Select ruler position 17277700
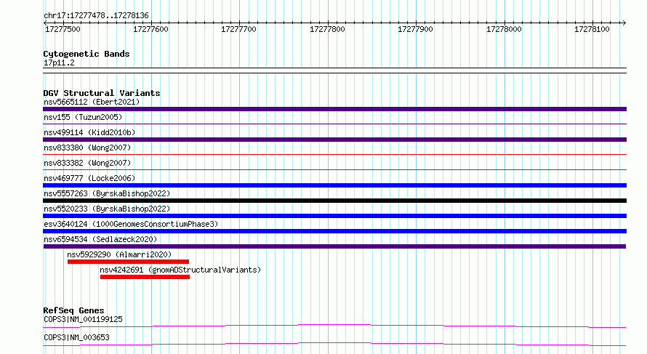The image size is (647, 354). [x=238, y=29]
